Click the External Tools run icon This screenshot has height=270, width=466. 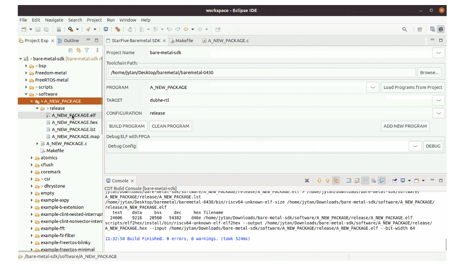[71, 29]
